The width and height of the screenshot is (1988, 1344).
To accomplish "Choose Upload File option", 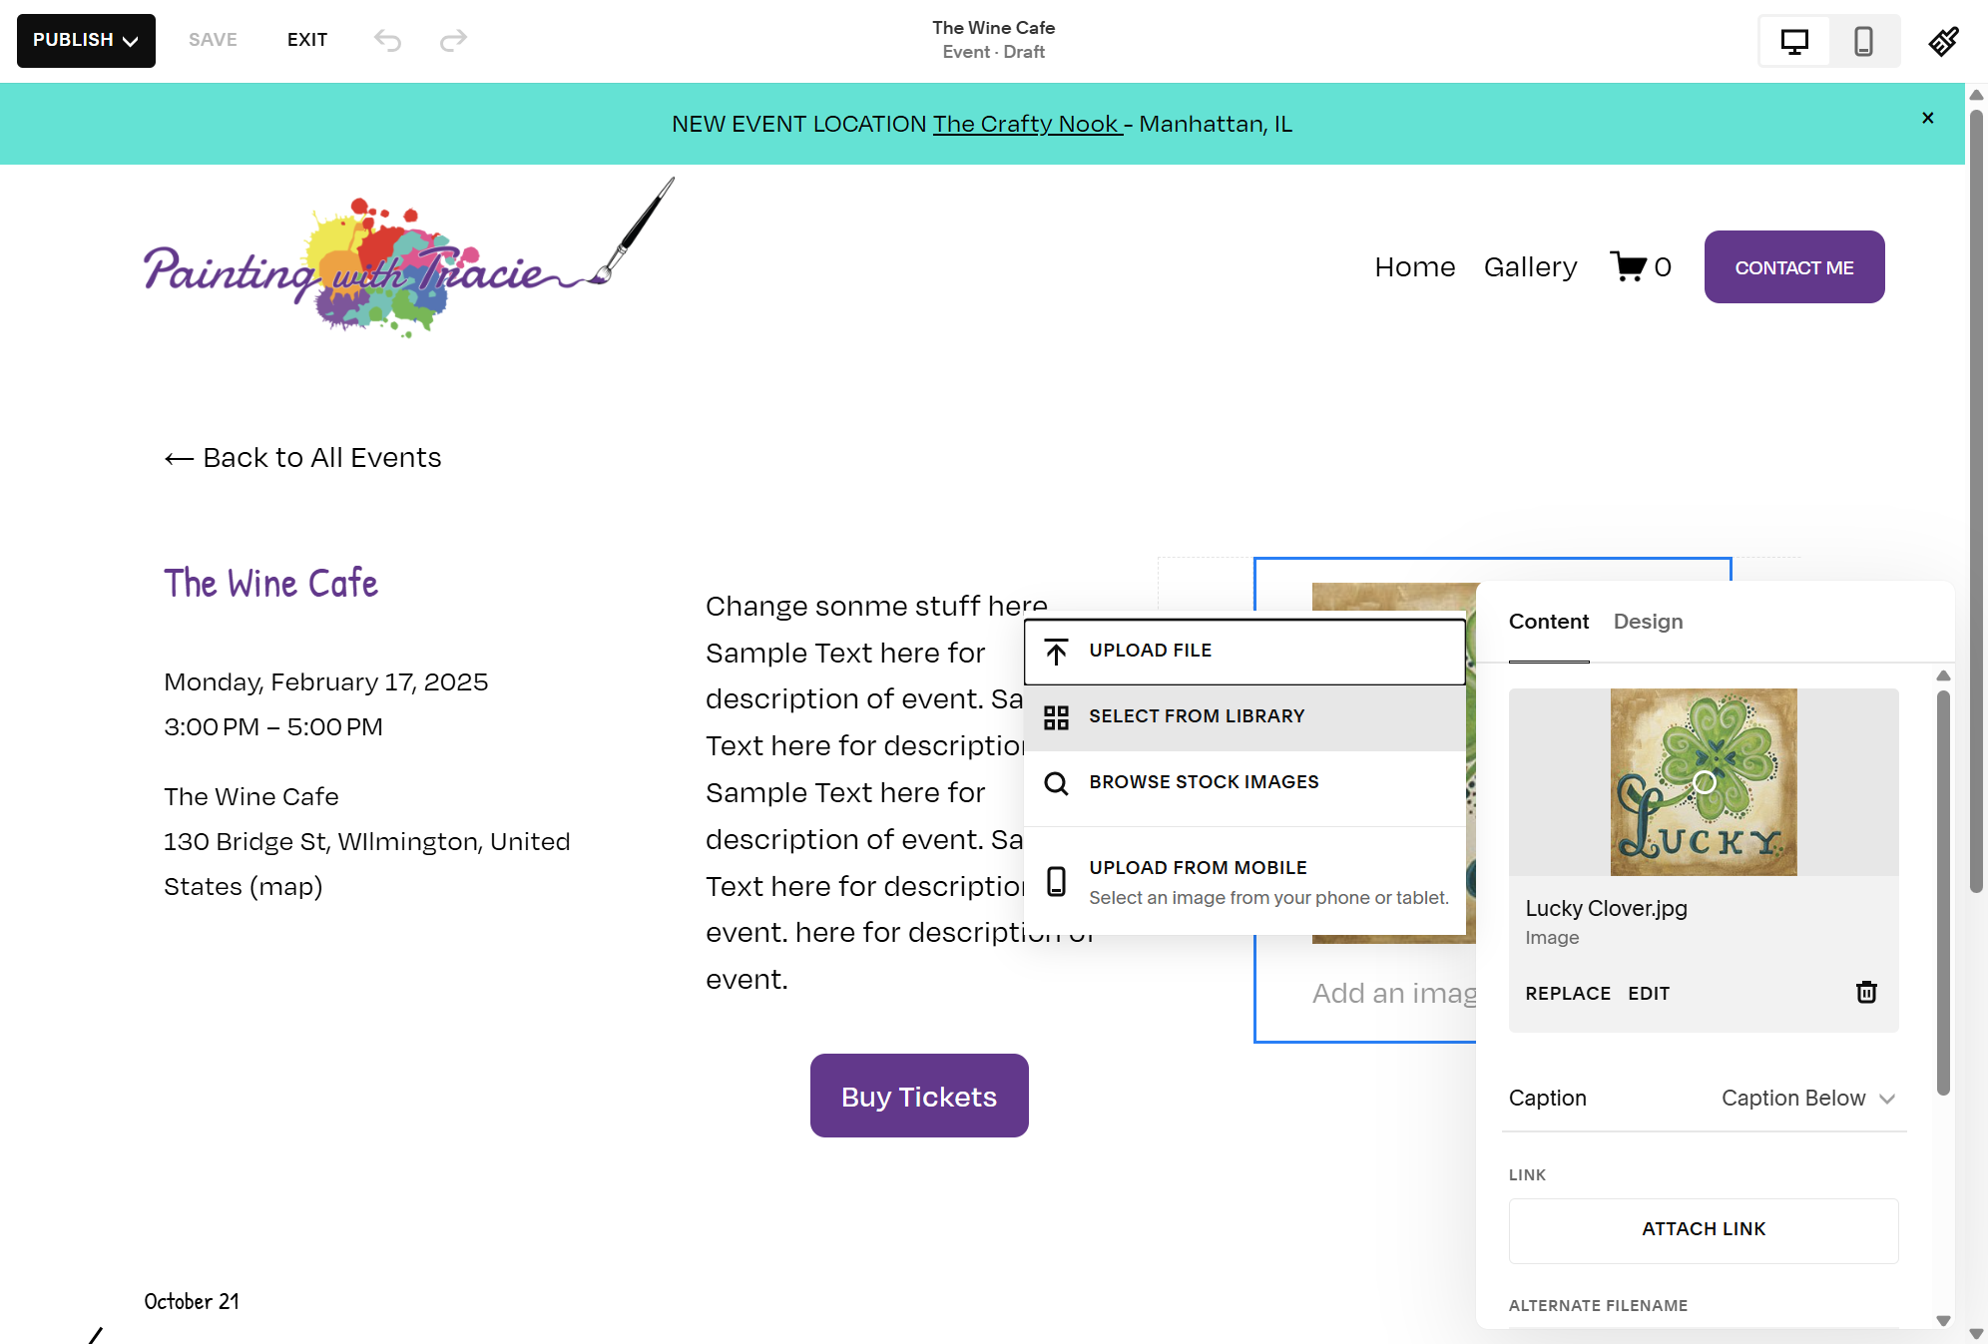I will click(x=1244, y=651).
